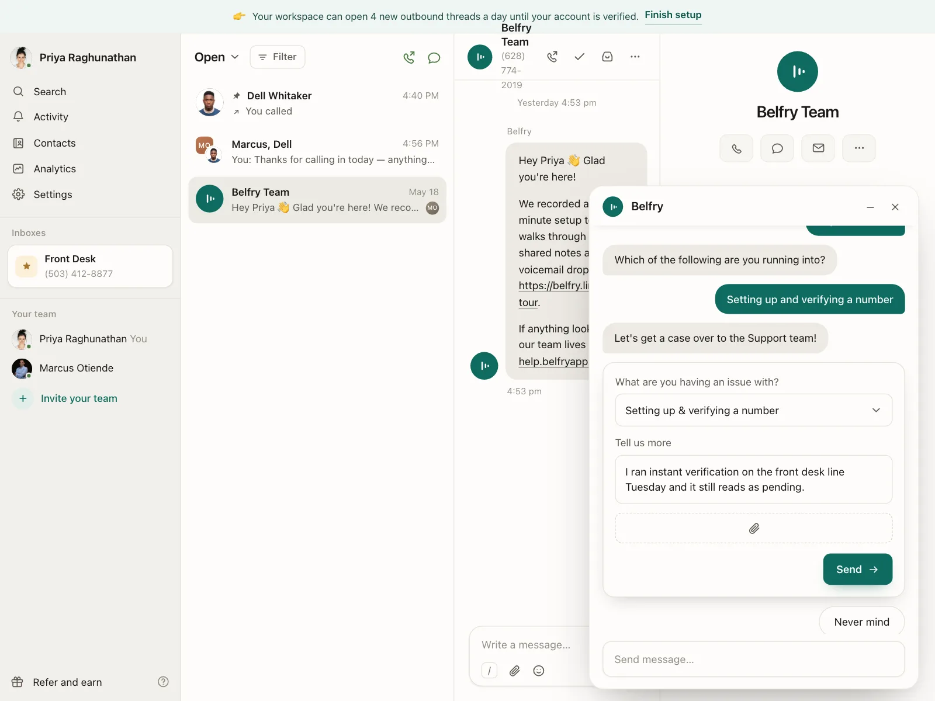935x701 pixels.
Task: Click the Analytics chart icon
Action: 19,169
